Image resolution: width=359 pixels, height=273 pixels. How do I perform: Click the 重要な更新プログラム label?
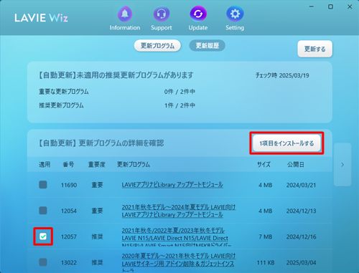(x=64, y=92)
